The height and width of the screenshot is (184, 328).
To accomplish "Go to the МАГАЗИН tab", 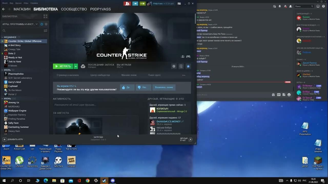I will point(22,9).
